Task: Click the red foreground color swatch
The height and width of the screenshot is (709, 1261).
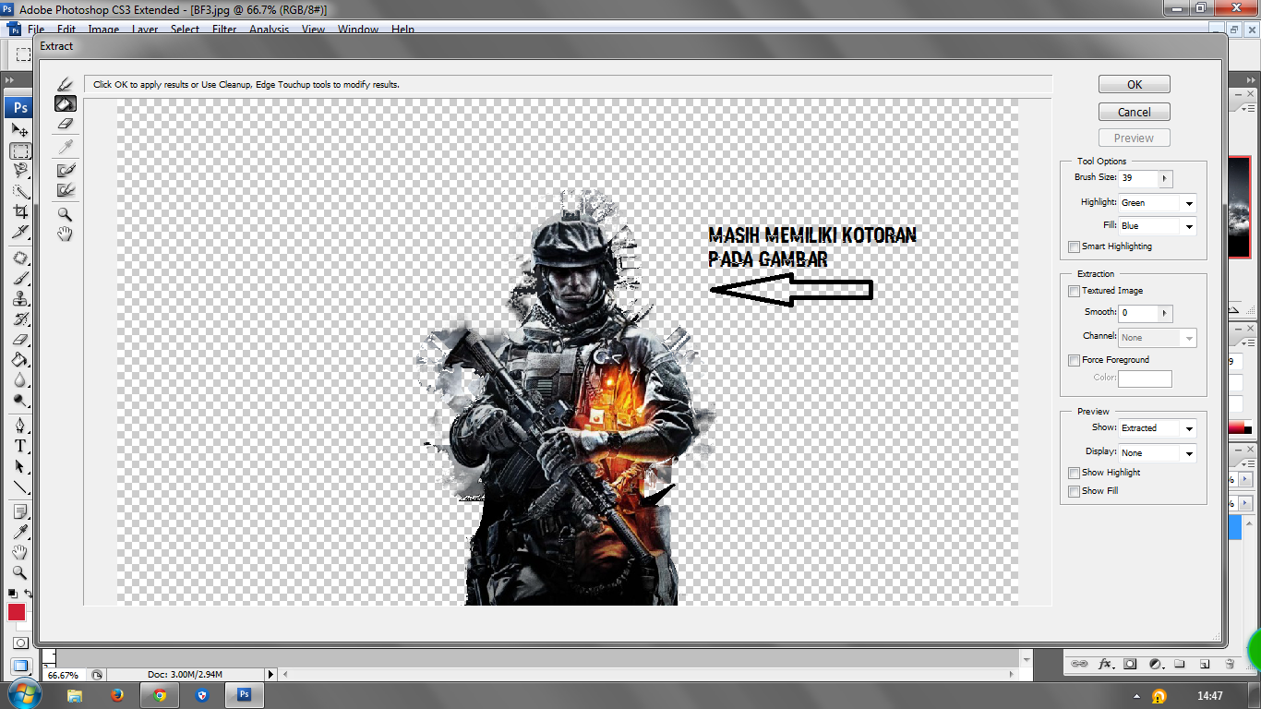Action: (17, 611)
